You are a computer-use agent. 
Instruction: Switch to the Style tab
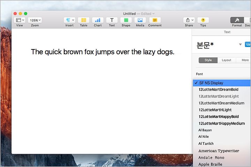tap(208, 60)
